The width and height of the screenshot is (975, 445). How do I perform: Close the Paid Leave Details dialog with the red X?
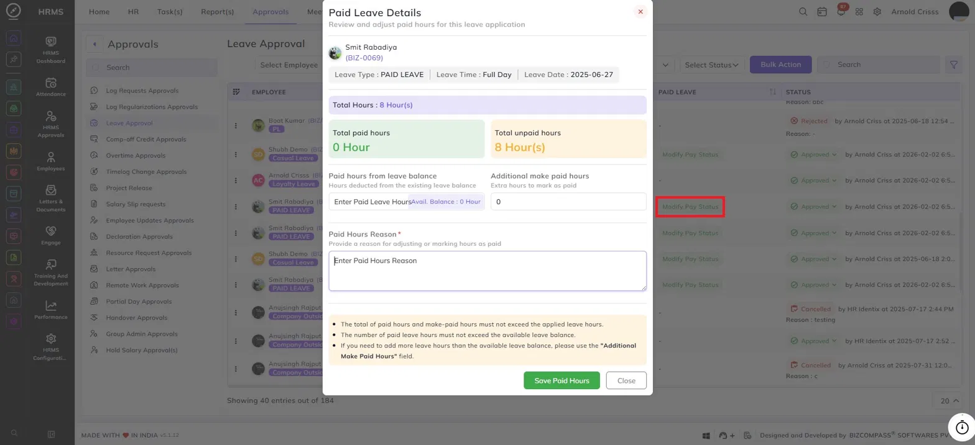click(640, 12)
